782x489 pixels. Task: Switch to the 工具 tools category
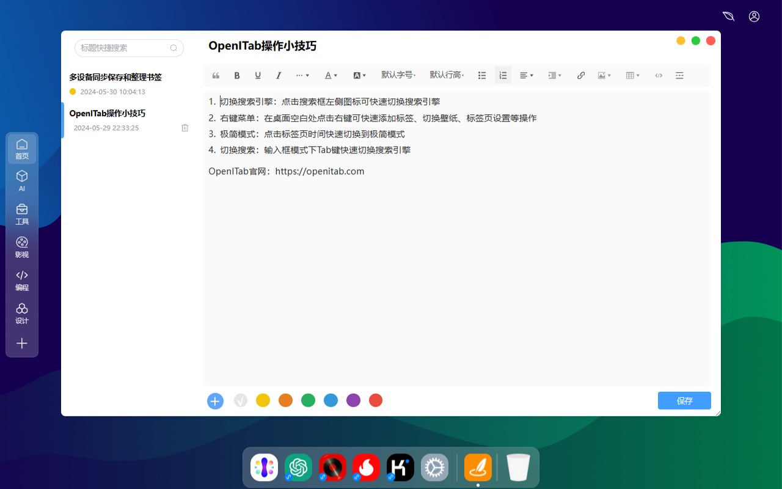22,214
